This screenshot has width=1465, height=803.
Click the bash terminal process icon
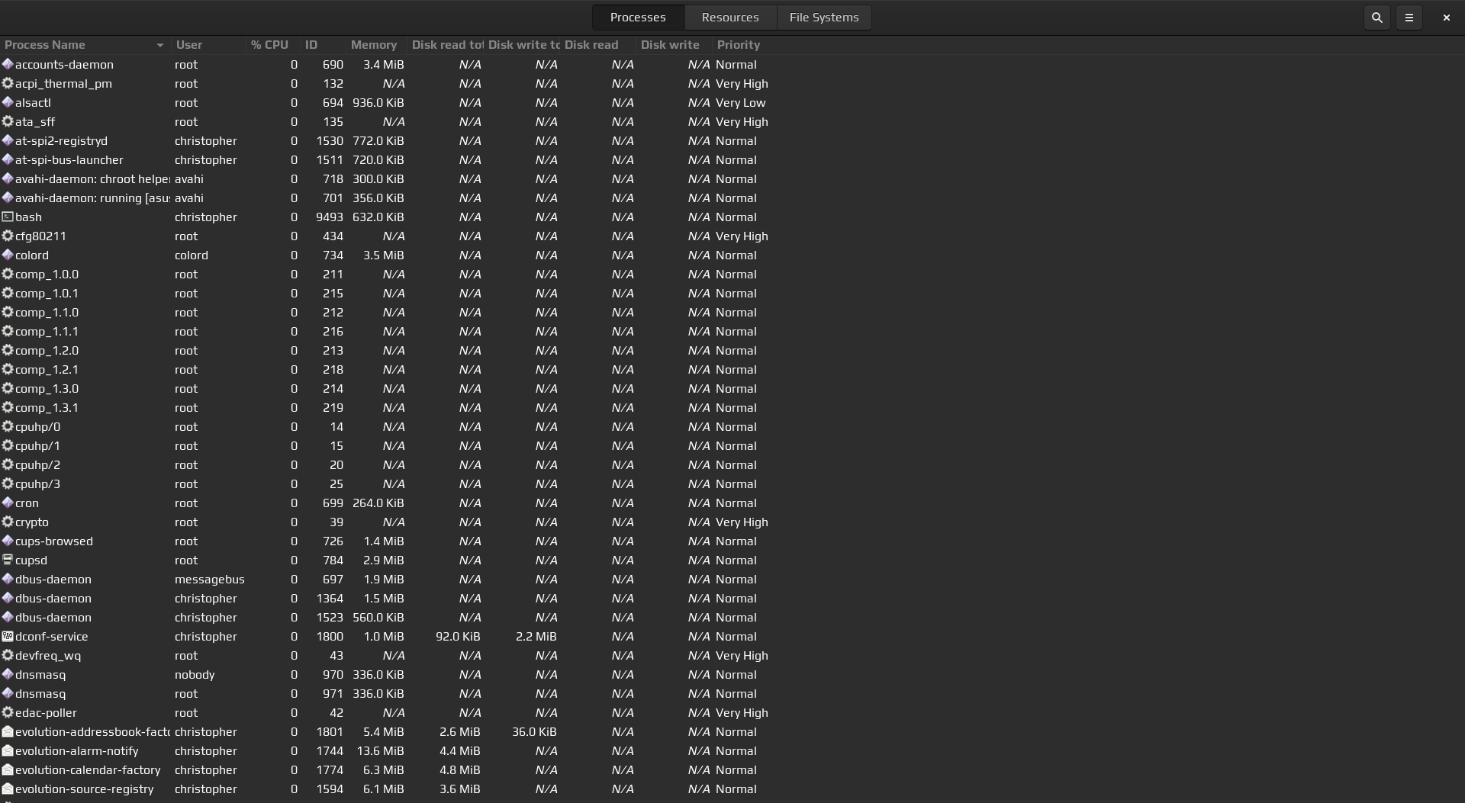pyautogui.click(x=8, y=217)
